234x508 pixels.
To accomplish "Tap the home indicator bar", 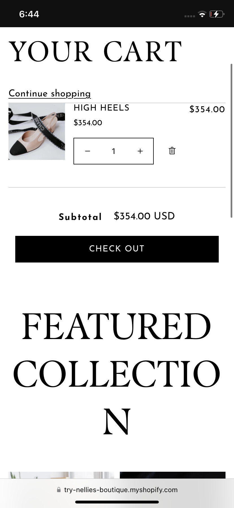I will [117, 502].
